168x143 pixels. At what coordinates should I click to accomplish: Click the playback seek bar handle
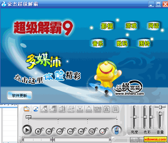click(x=29, y=117)
